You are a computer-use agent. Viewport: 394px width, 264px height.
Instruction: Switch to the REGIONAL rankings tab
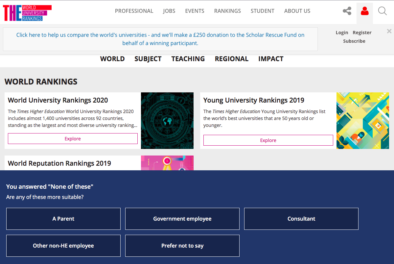tap(231, 59)
